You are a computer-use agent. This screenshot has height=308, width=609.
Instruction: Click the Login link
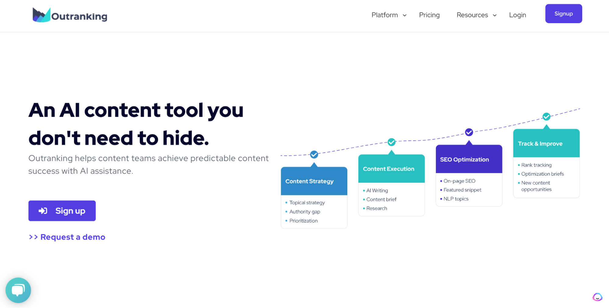click(518, 15)
